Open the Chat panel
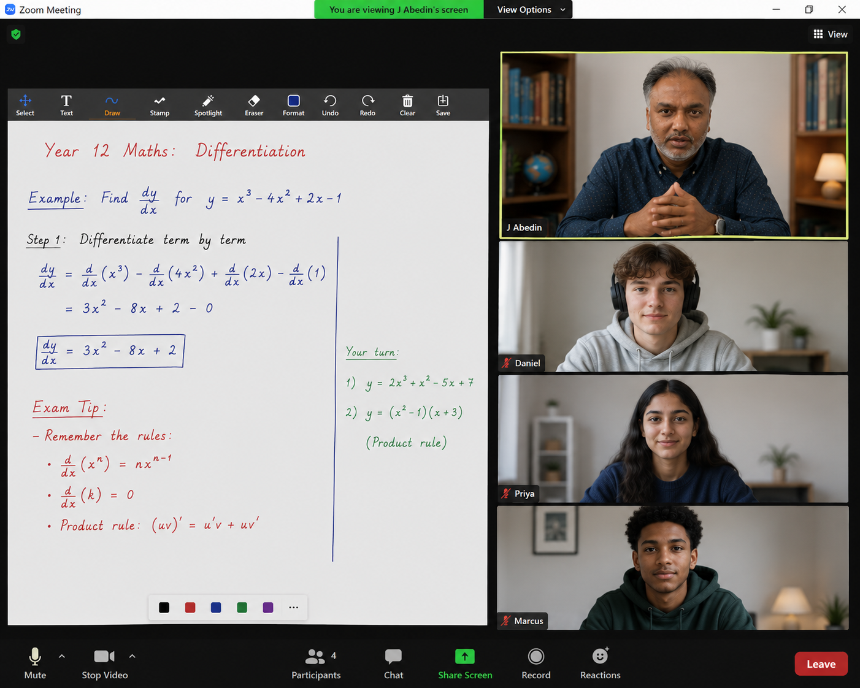Screen dimensions: 860x688 pyautogui.click(x=393, y=663)
